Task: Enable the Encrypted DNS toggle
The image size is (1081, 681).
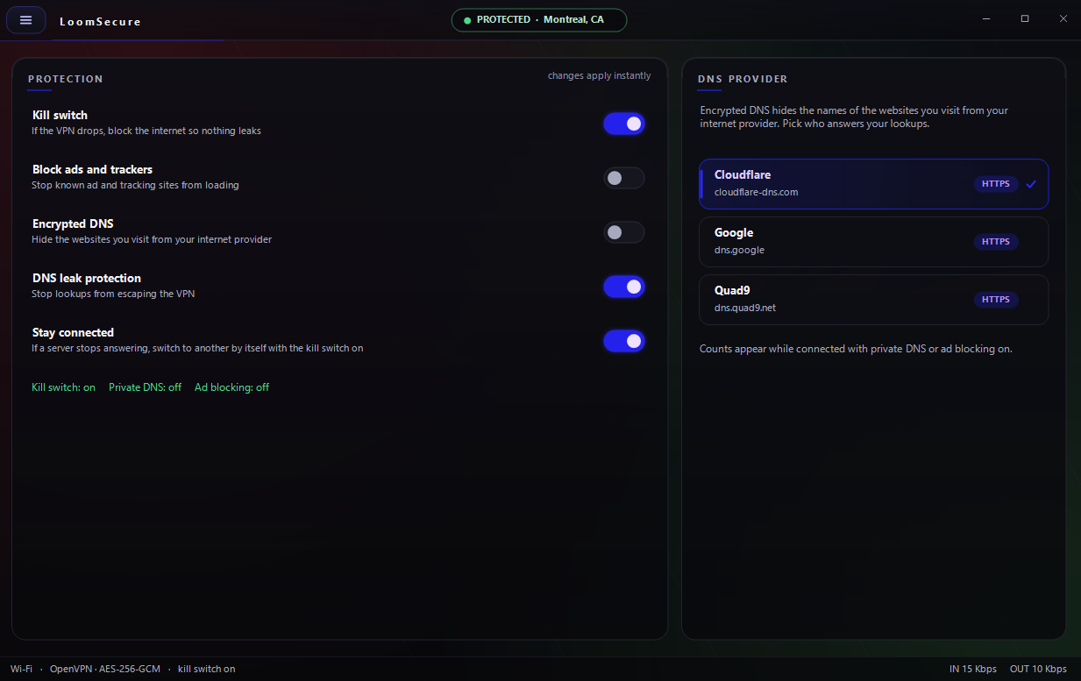Action: click(624, 232)
